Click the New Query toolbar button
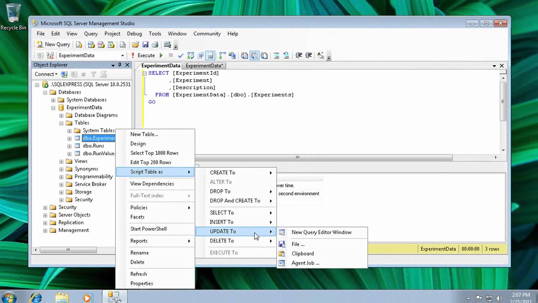This screenshot has height=303, width=538. tap(53, 44)
